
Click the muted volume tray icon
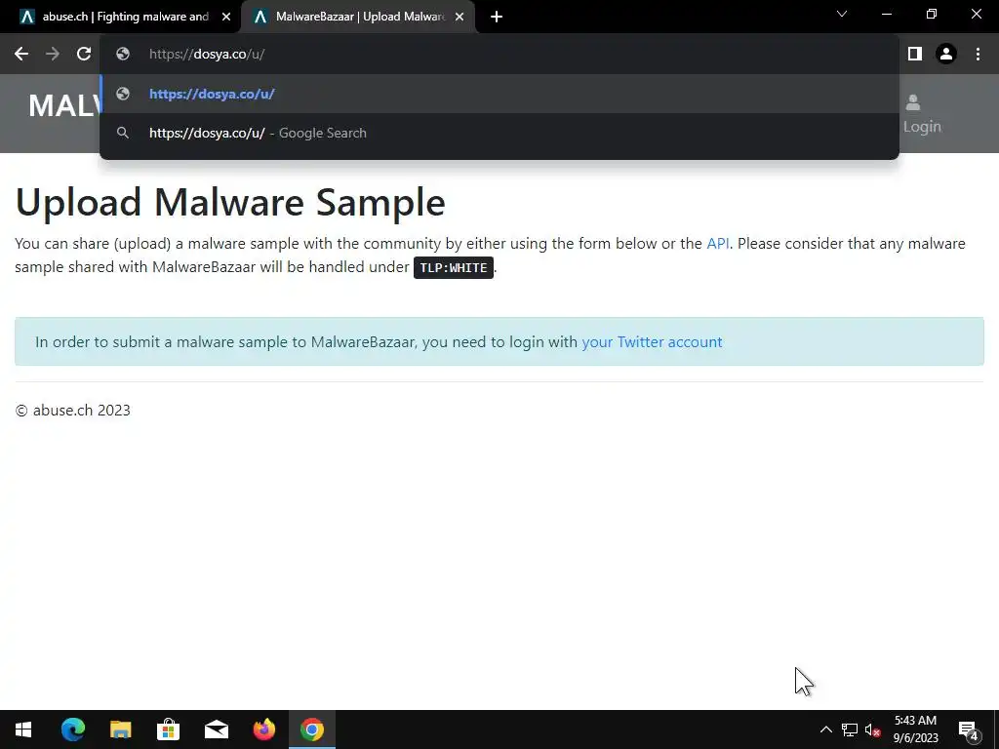[x=872, y=729]
